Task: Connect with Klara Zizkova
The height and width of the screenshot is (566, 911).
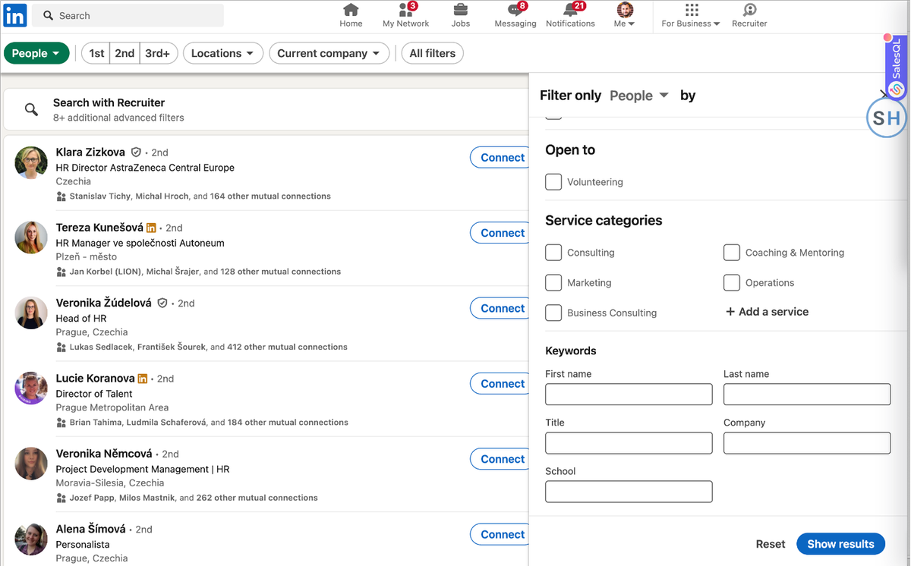Action: (x=502, y=158)
